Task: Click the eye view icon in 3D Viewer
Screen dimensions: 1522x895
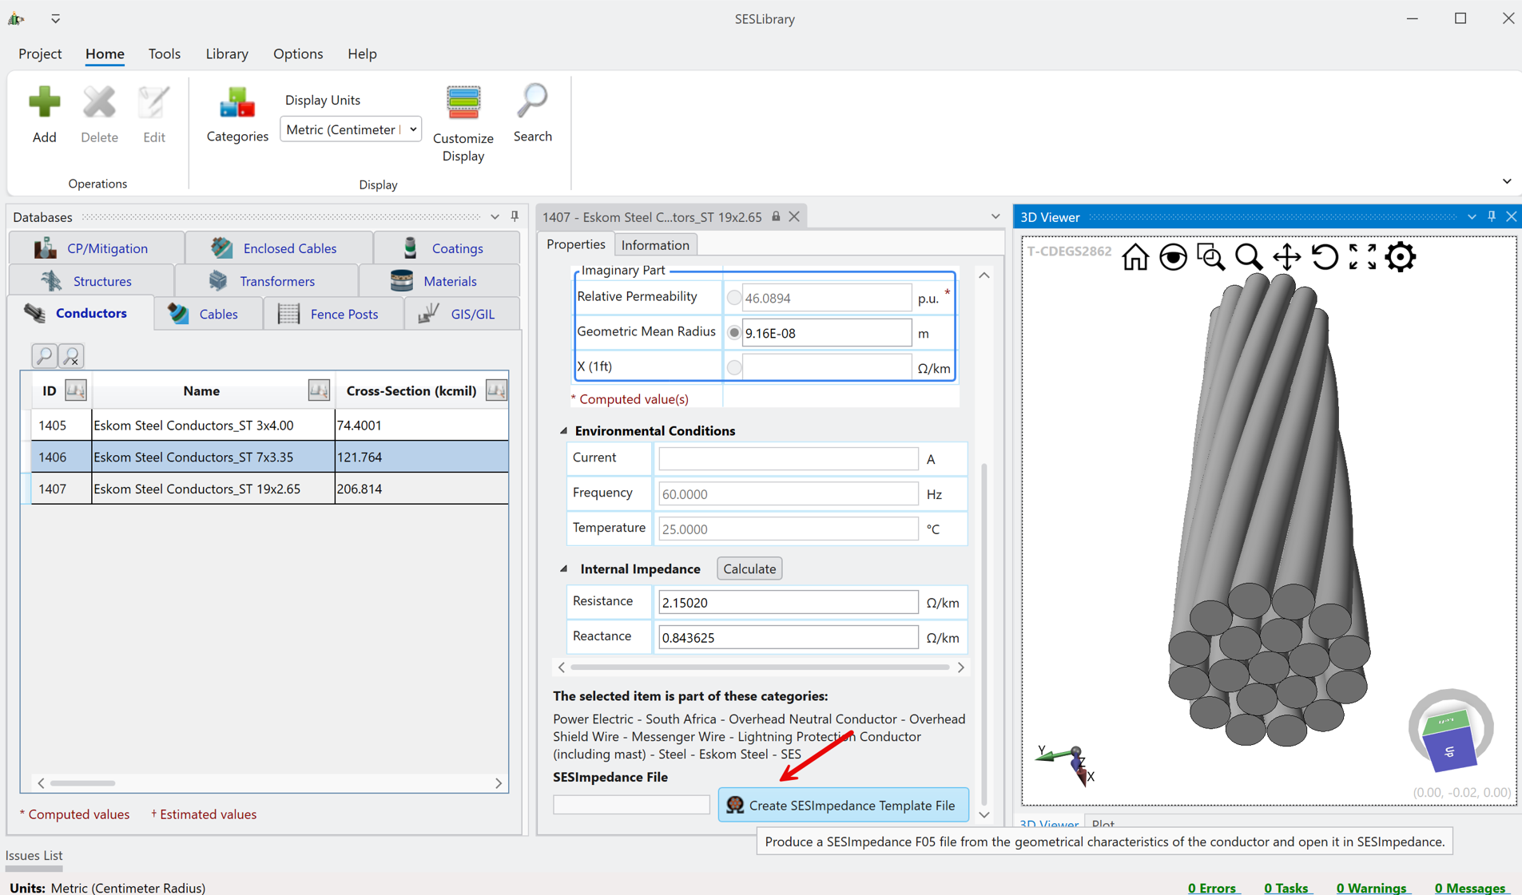Action: 1173,257
